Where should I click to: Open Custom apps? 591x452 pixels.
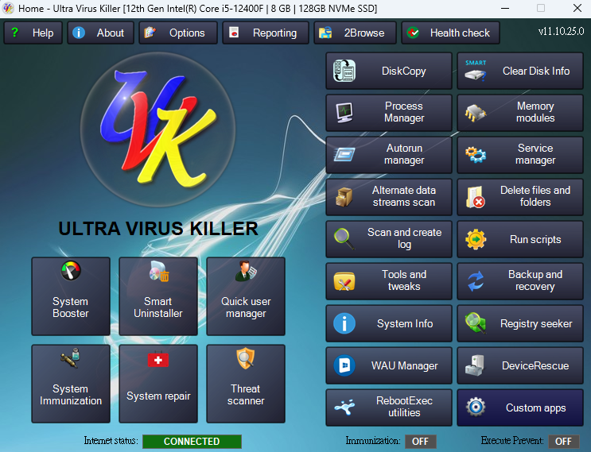coord(520,408)
